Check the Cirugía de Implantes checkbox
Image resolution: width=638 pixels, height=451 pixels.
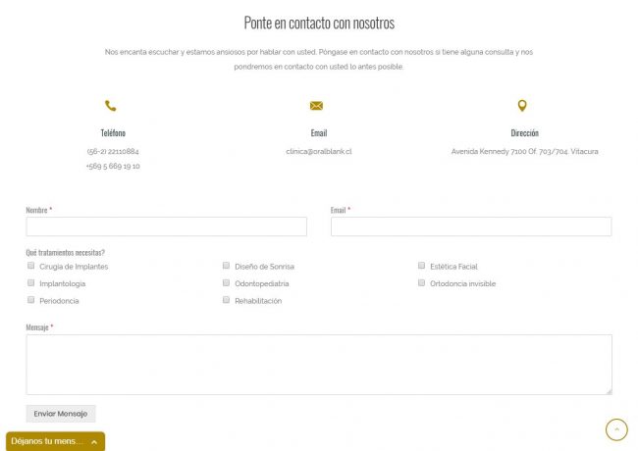(x=30, y=266)
